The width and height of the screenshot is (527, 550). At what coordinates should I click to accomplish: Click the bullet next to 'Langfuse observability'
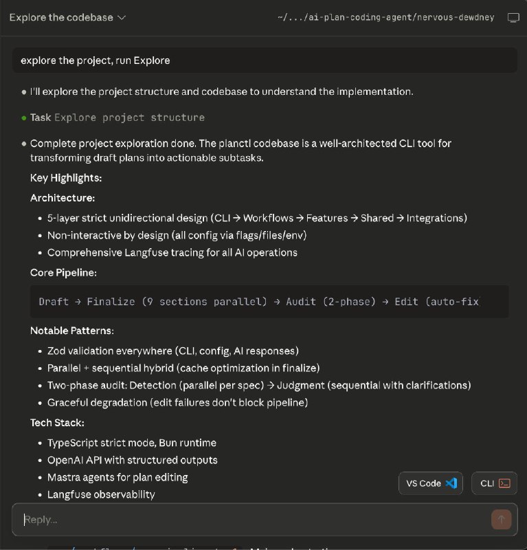click(x=39, y=494)
